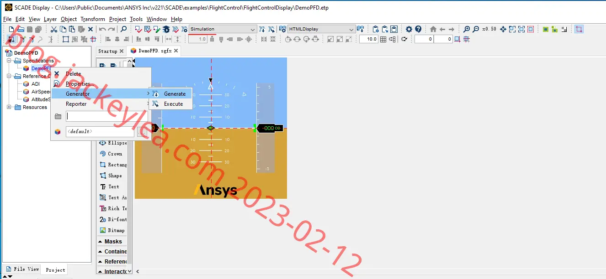Click the Find magnifier icon in toolbar
Image resolution: width=606 pixels, height=279 pixels.
pos(123,29)
